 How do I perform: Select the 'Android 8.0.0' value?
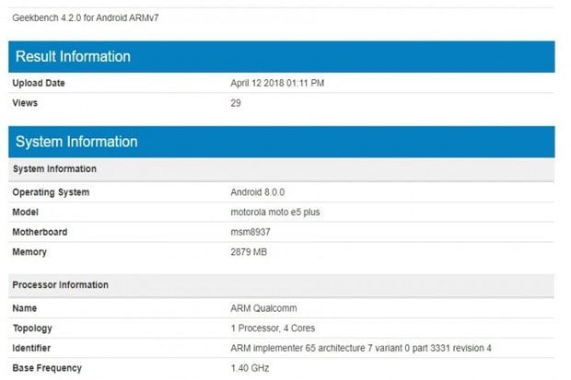click(258, 192)
